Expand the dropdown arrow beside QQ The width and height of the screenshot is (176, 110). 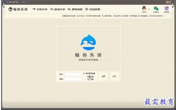pos(149,9)
